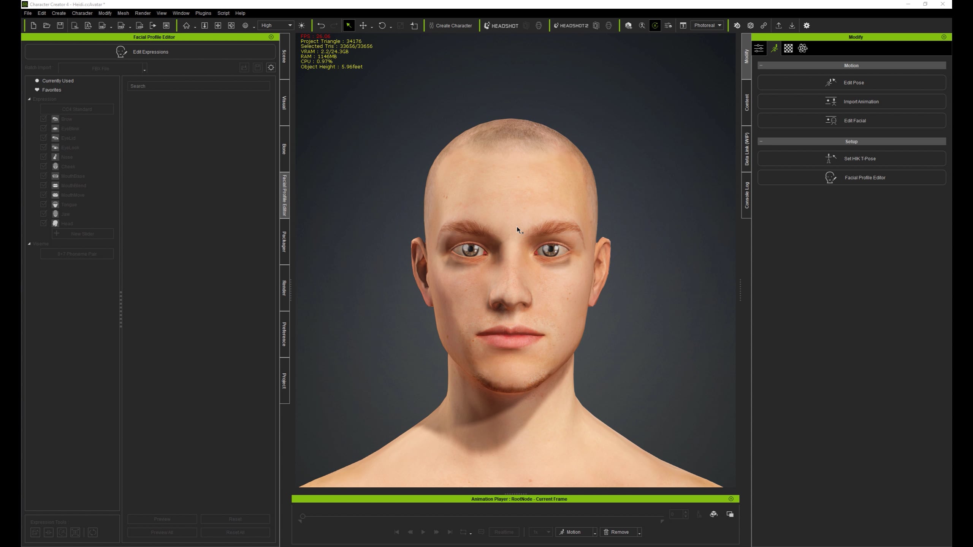
Task: Export the character as FBX
Action: click(x=121, y=26)
